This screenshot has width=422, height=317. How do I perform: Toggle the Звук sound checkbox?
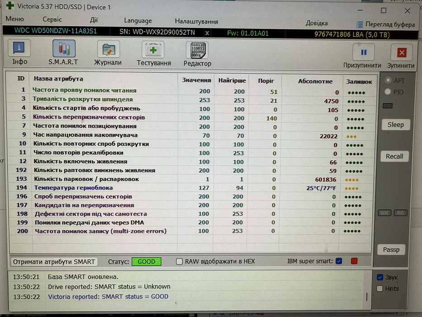pos(380,277)
